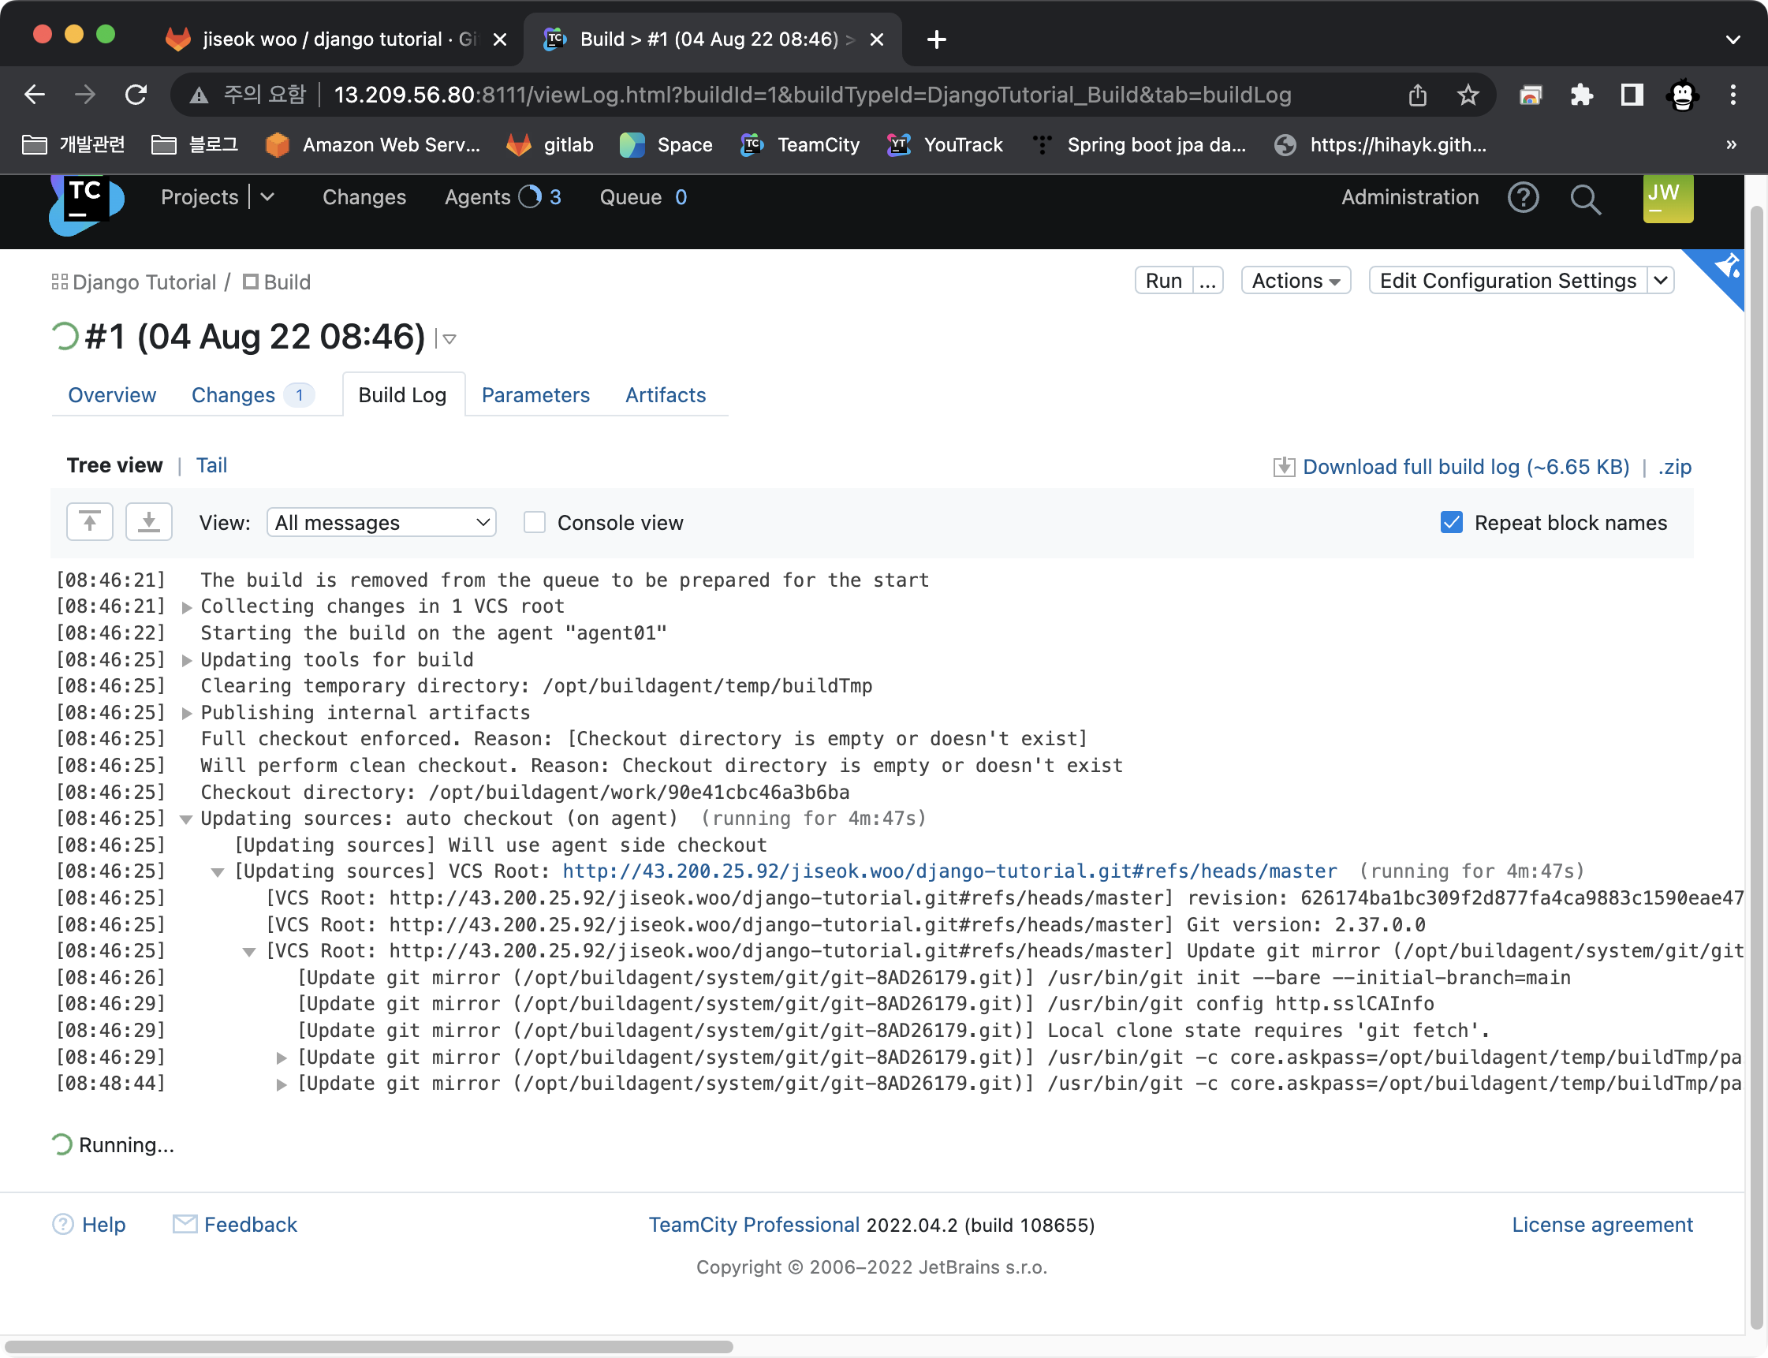1768x1358 pixels.
Task: Open Changes in the top navigation
Action: 364,197
